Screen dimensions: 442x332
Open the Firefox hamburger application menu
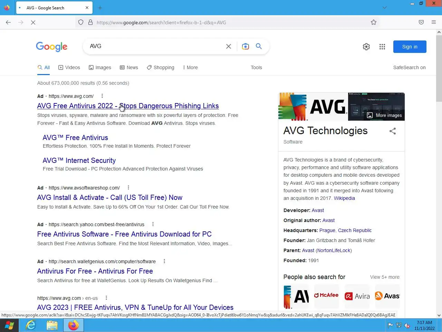click(x=434, y=22)
